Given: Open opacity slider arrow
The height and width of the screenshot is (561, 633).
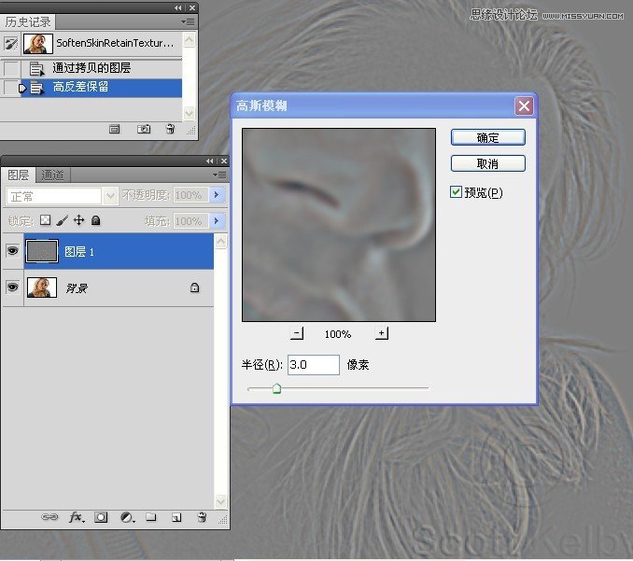Looking at the screenshot, I should click(x=217, y=195).
